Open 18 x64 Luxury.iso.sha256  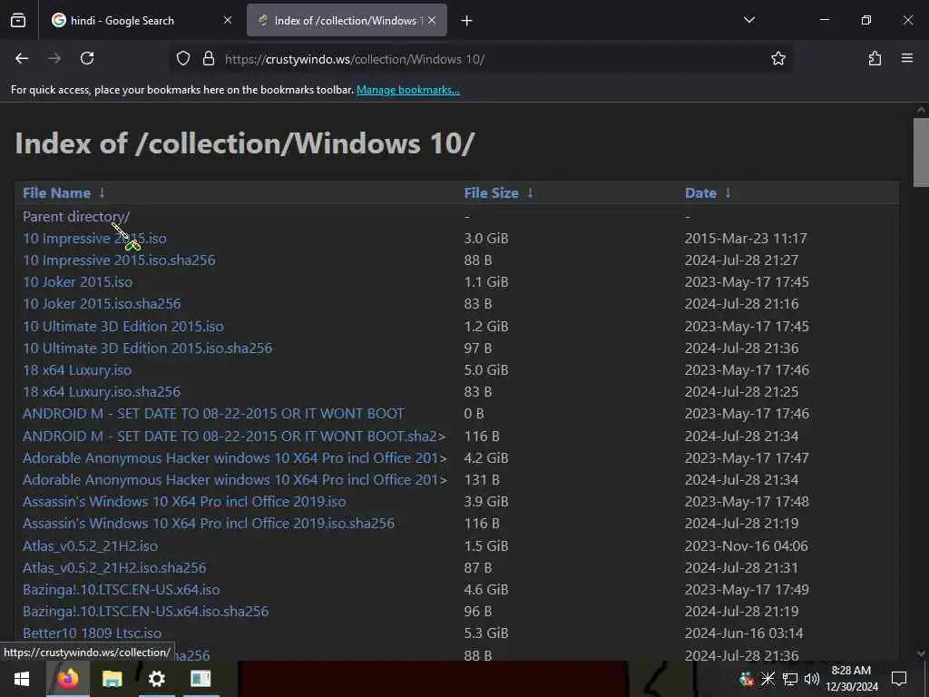(102, 392)
